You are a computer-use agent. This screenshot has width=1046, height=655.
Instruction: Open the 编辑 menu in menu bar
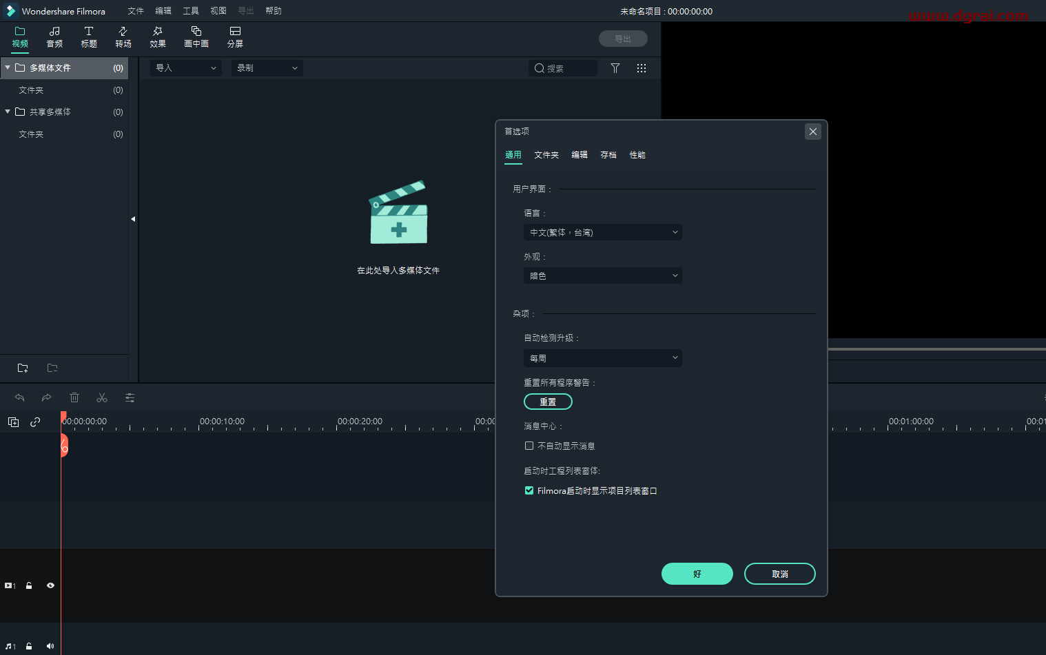pos(163,11)
